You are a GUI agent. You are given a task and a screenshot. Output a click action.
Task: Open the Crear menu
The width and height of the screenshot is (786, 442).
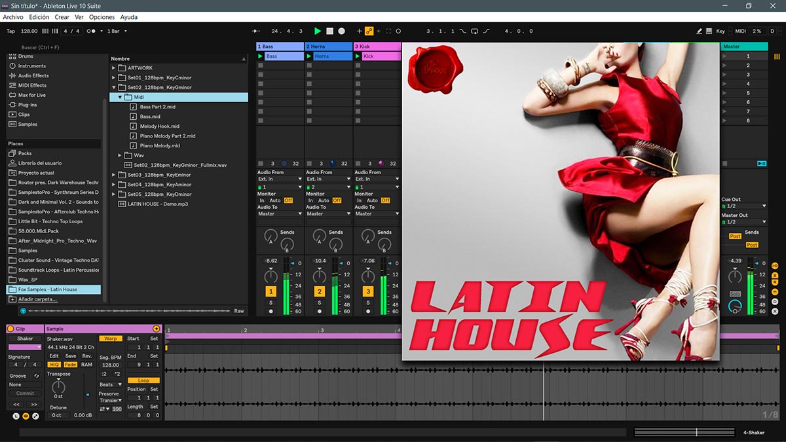click(62, 17)
